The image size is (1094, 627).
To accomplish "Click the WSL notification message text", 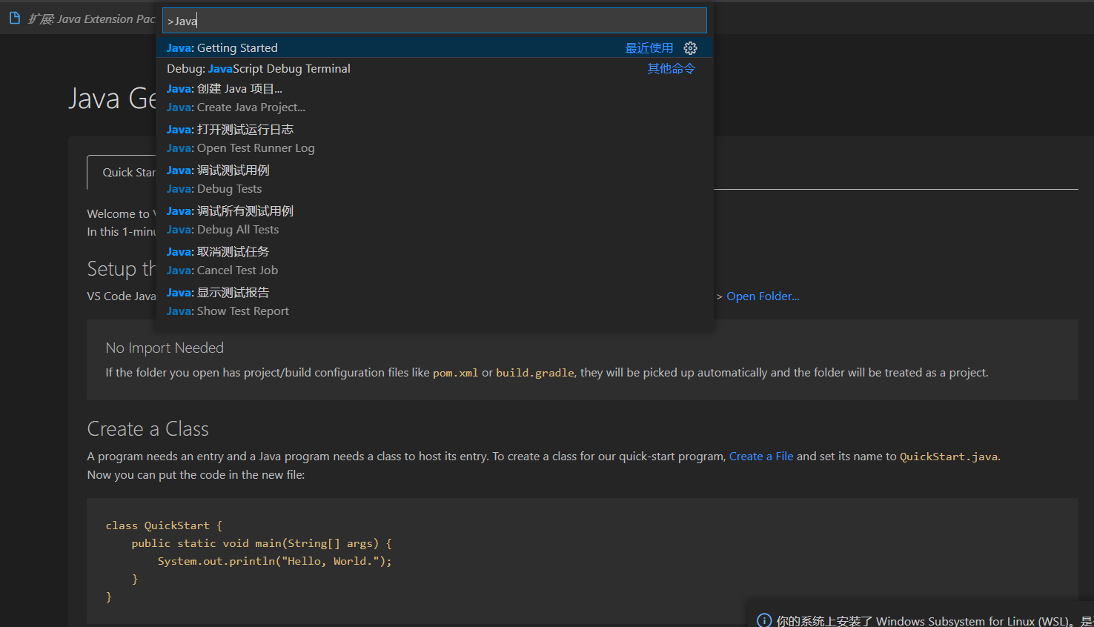I will 935,621.
